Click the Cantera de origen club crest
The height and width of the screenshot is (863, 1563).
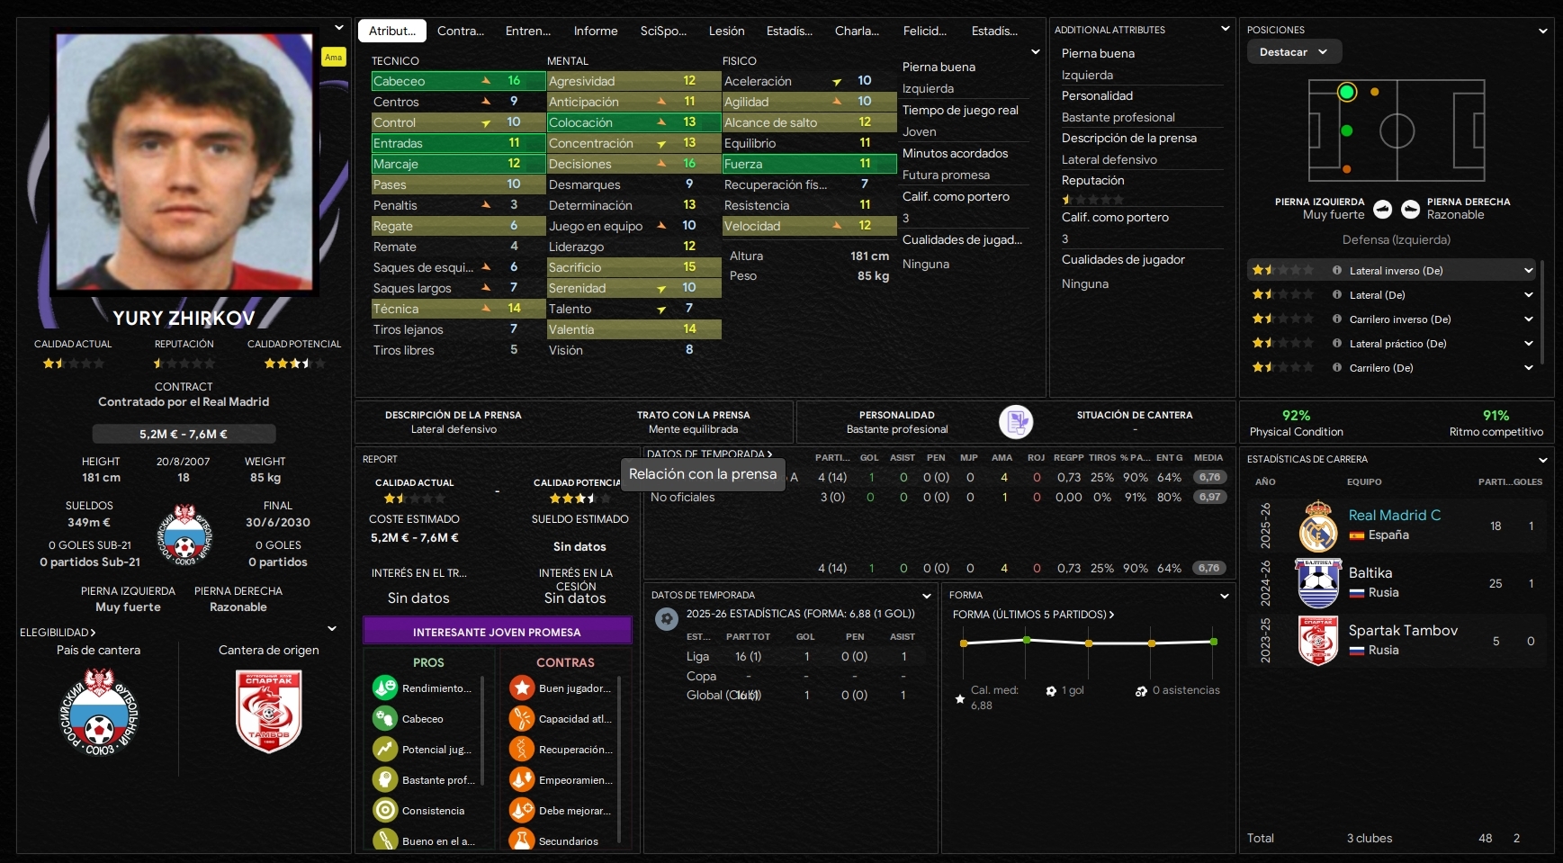point(268,712)
